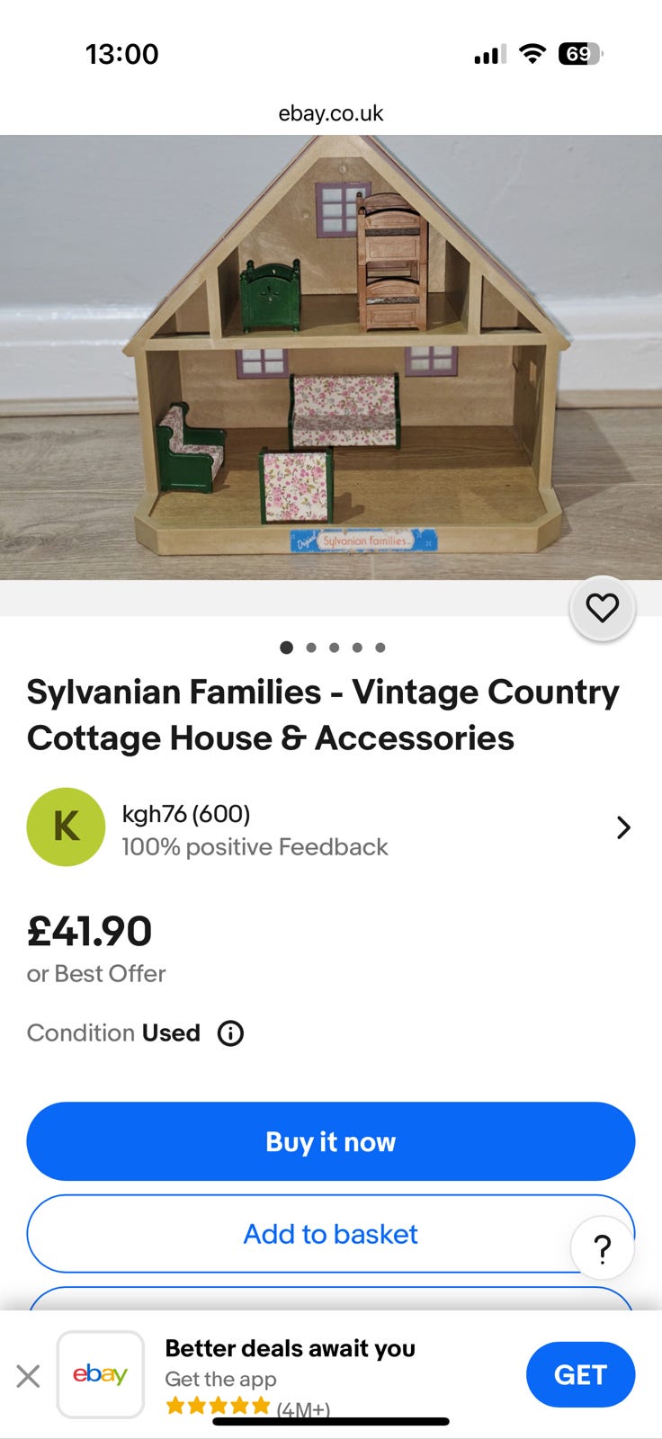662x1439 pixels.
Task: Tap the battery indicator in status bar
Action: pos(579,54)
